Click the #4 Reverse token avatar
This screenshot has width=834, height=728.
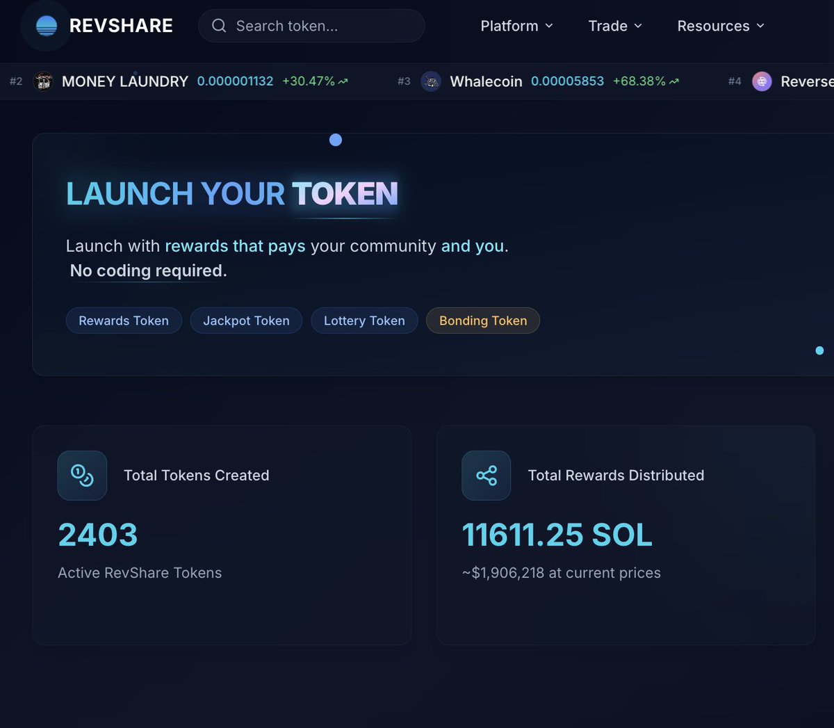click(x=762, y=81)
